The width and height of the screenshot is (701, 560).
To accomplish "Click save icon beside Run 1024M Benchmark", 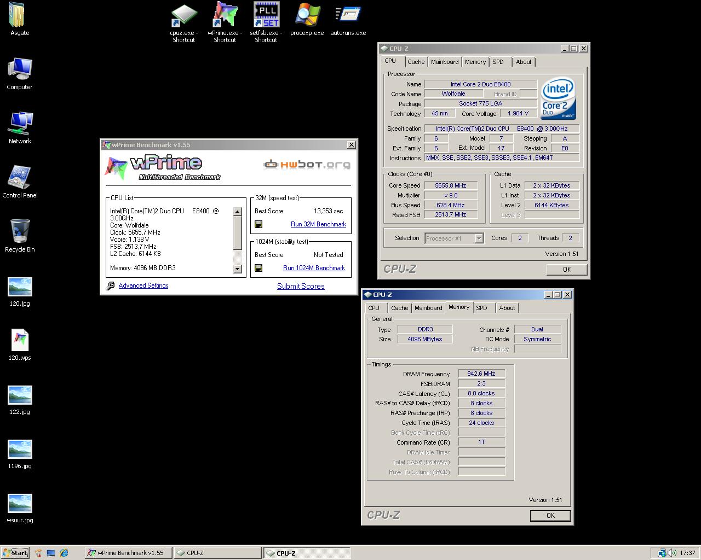I will (258, 268).
